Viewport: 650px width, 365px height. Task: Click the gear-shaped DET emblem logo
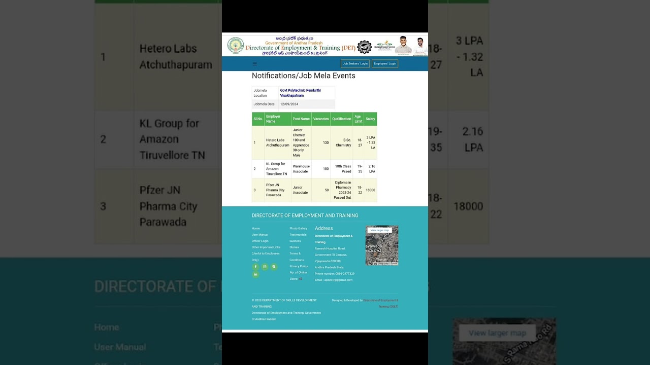[364, 47]
